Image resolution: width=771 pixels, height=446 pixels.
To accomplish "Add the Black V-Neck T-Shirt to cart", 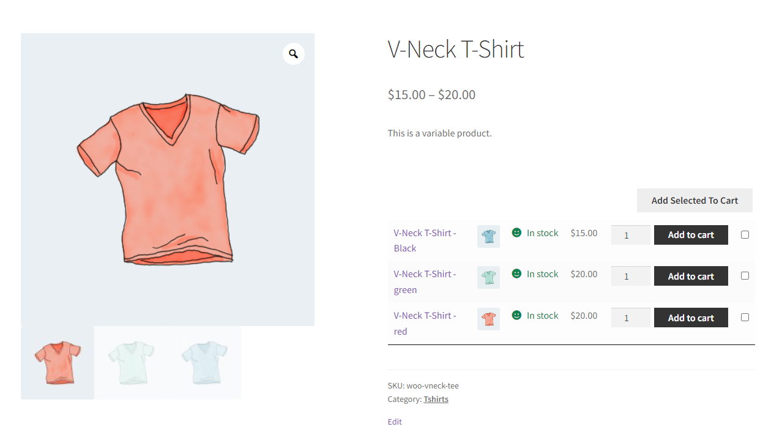I will tap(691, 235).
